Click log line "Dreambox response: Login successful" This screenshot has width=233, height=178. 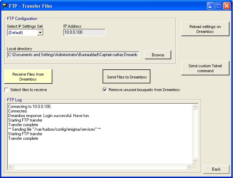pos(49,116)
